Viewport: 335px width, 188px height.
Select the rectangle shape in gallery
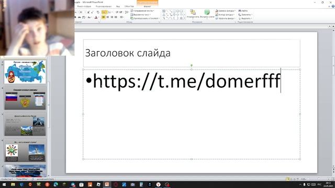point(174,11)
